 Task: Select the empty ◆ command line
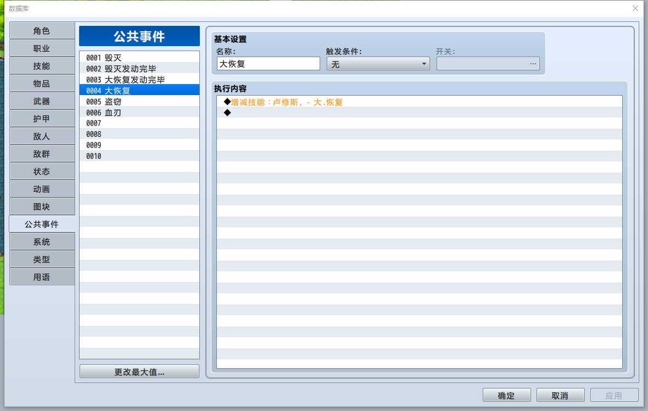pyautogui.click(x=420, y=113)
